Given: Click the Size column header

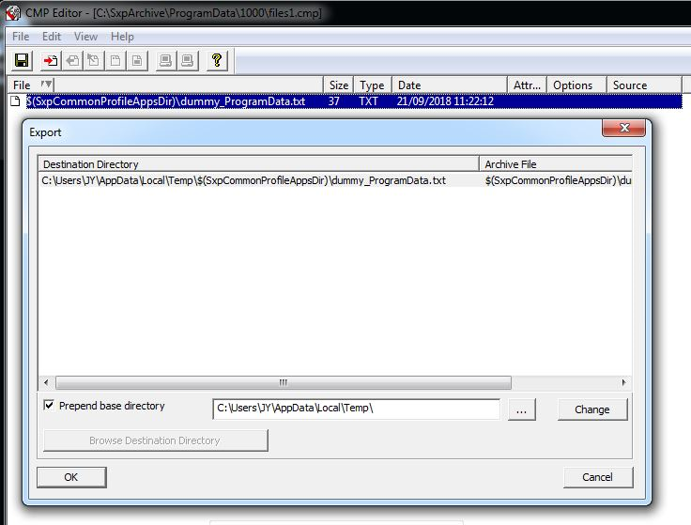Looking at the screenshot, I should coord(338,85).
